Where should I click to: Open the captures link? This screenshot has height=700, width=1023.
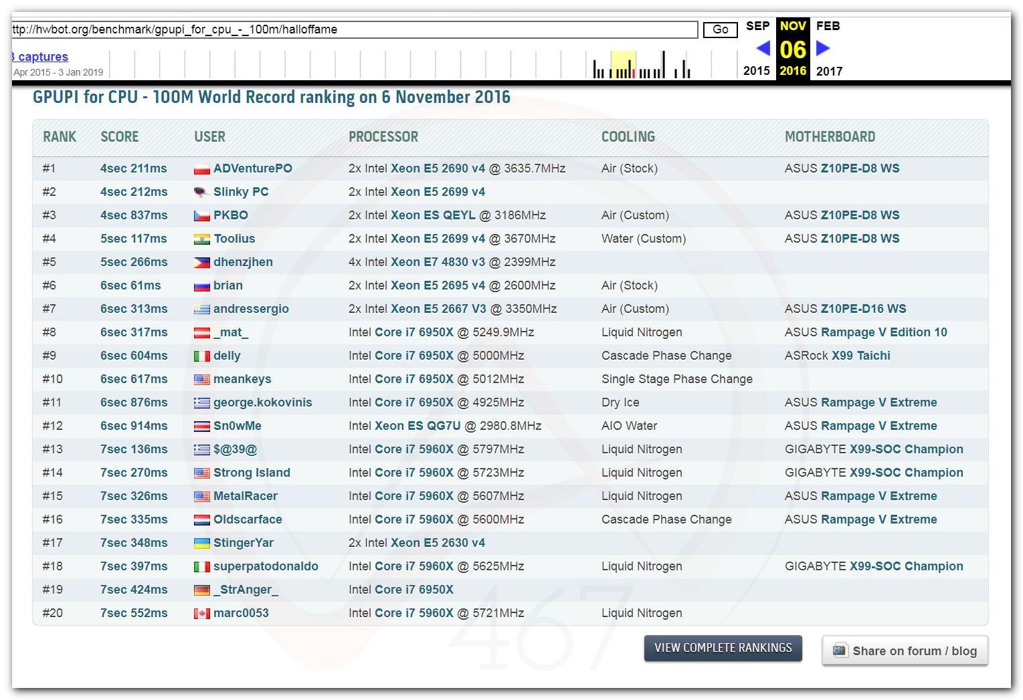(41, 57)
